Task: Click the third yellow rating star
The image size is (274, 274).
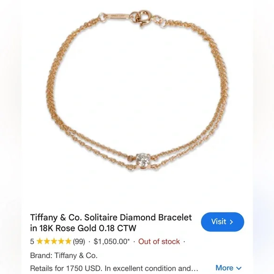Action: 54,241
